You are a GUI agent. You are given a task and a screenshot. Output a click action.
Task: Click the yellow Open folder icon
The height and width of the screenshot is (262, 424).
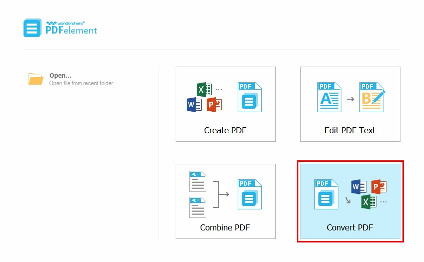tap(36, 79)
